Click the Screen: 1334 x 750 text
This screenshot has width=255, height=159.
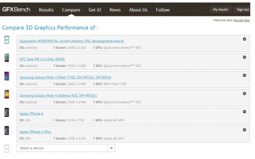pos(69,120)
